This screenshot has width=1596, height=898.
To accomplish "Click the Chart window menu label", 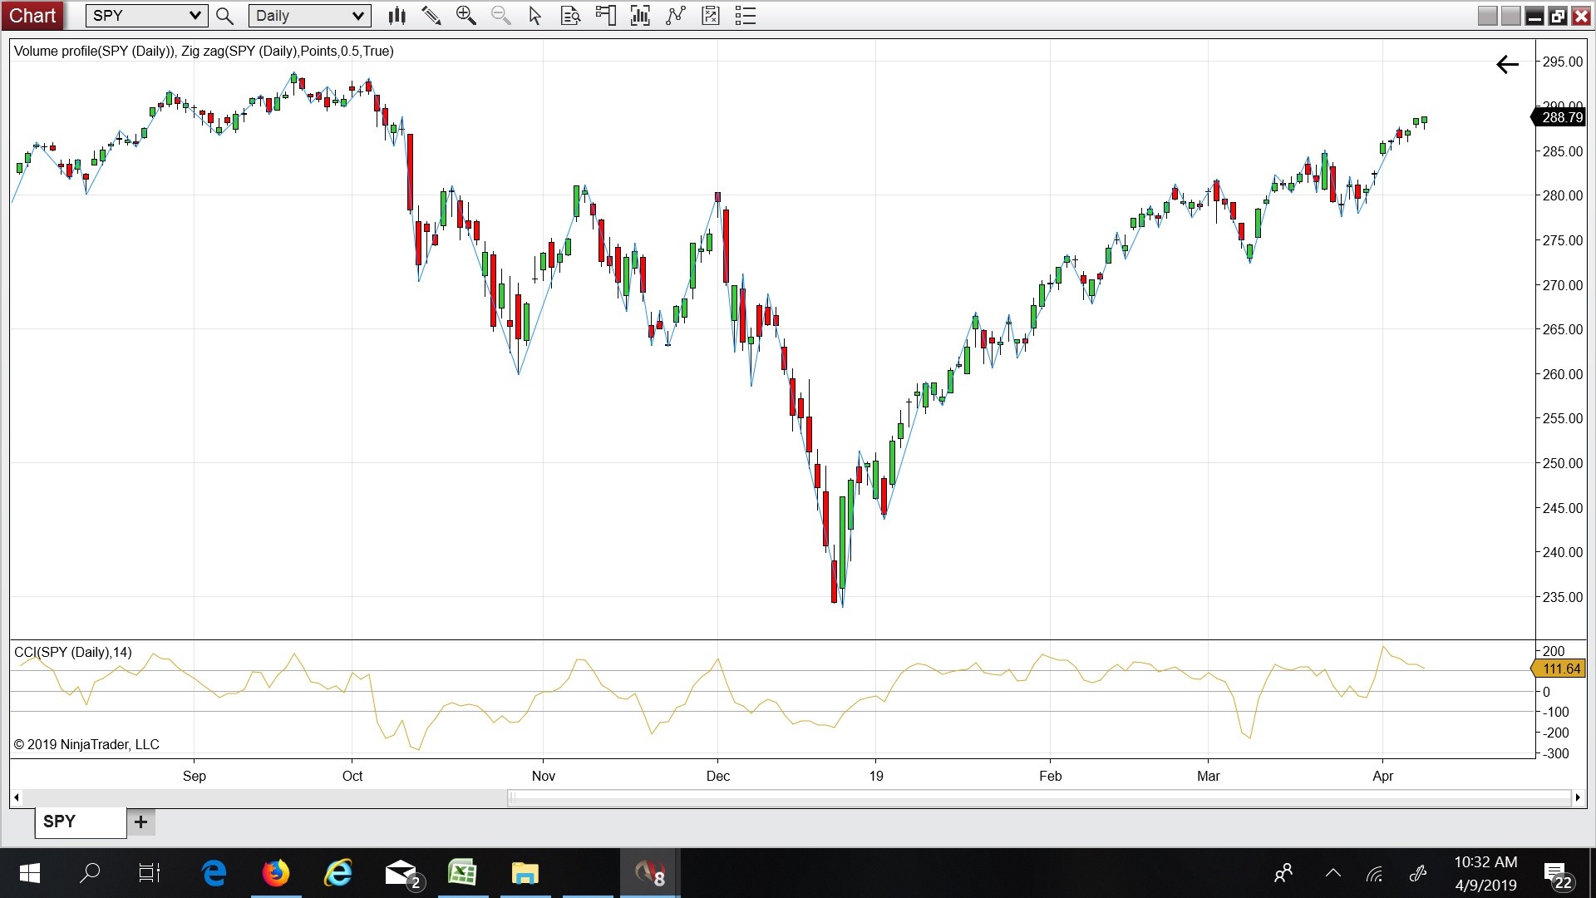I will click(32, 16).
